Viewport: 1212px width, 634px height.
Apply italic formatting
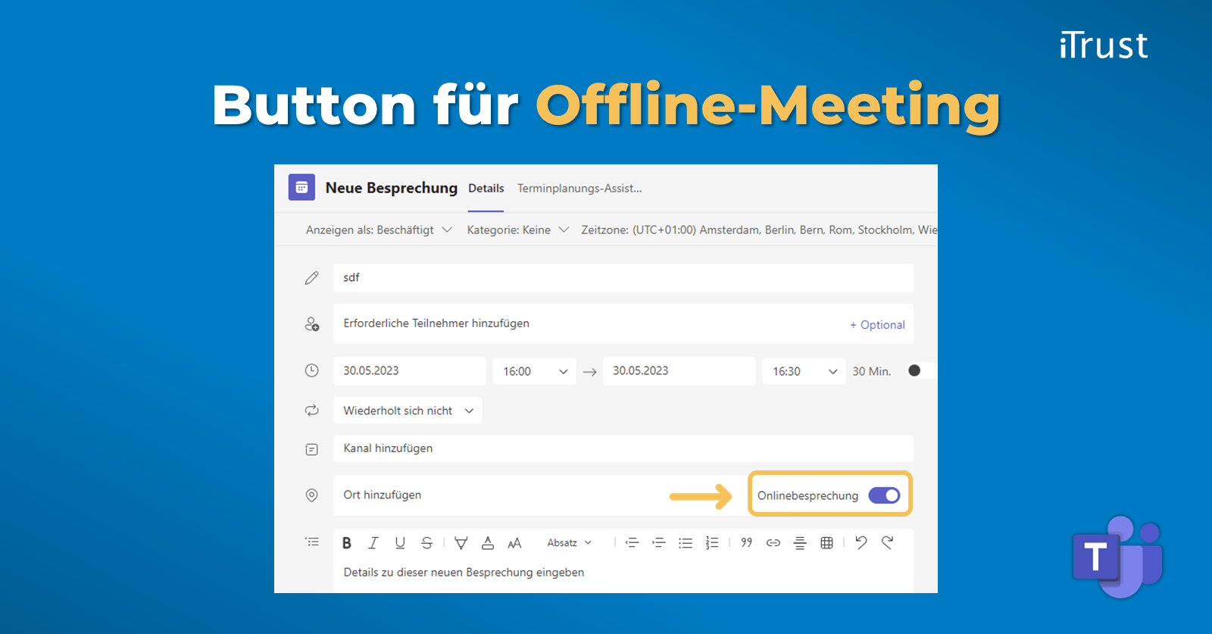[x=373, y=542]
